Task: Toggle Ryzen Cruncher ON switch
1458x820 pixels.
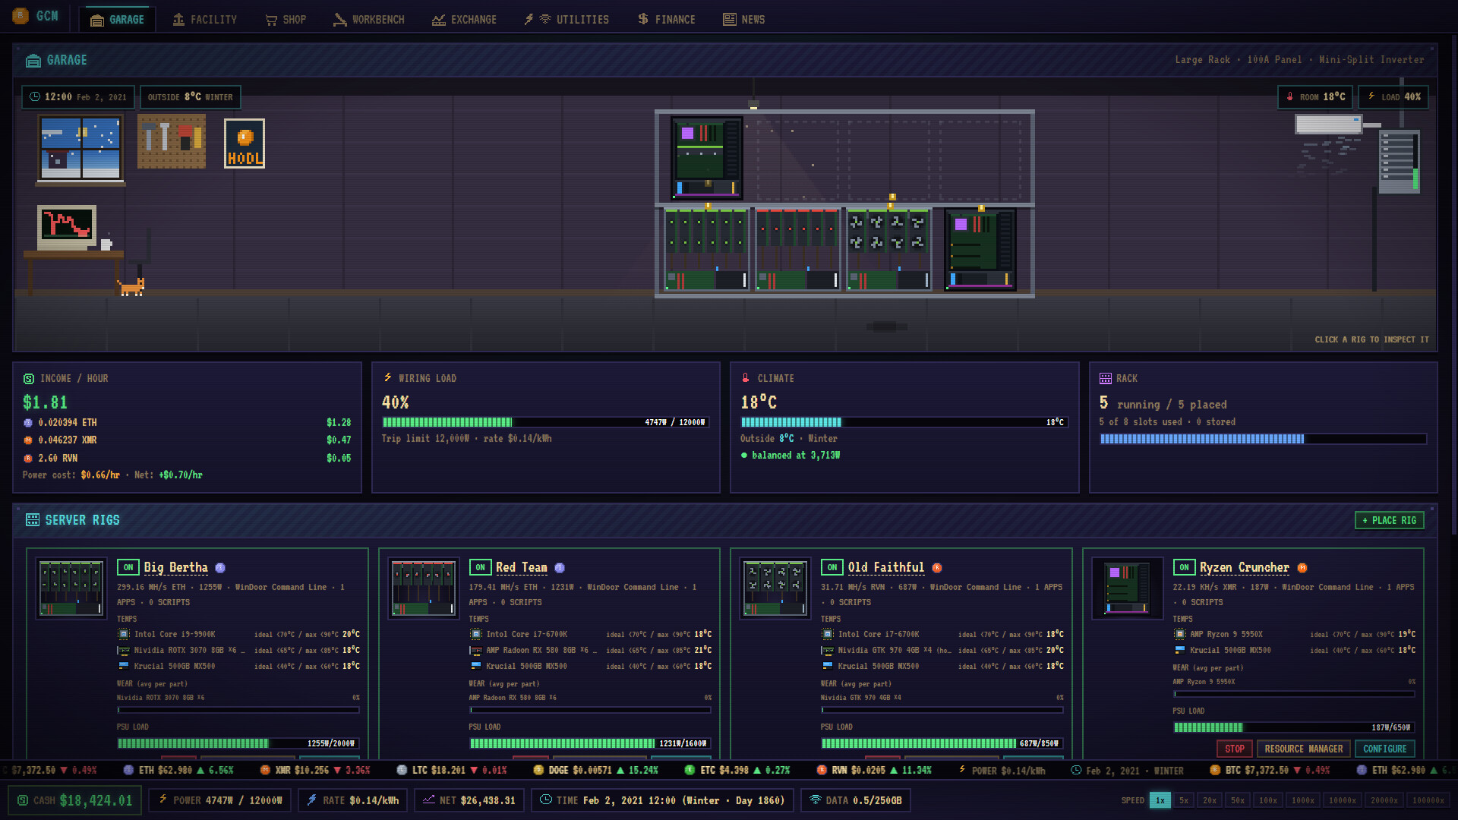Action: pos(1184,567)
